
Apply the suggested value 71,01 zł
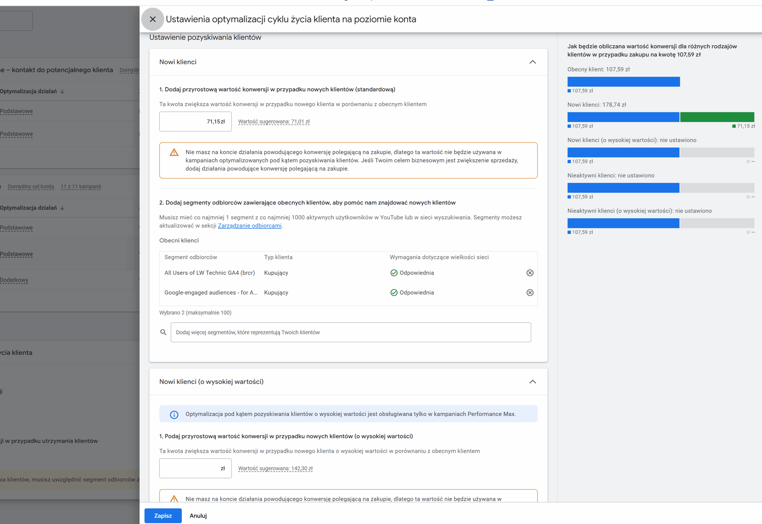tap(274, 121)
